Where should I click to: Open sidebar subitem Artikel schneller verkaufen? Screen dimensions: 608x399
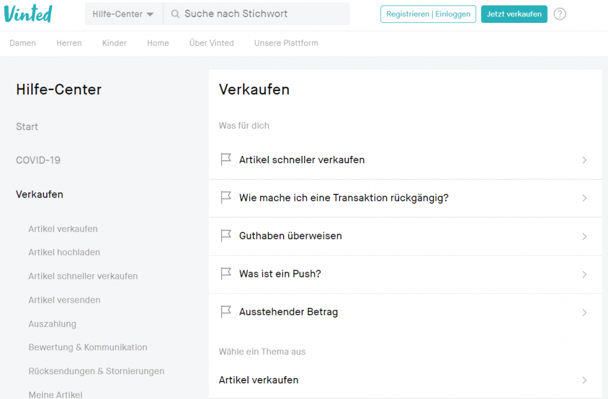(x=83, y=276)
